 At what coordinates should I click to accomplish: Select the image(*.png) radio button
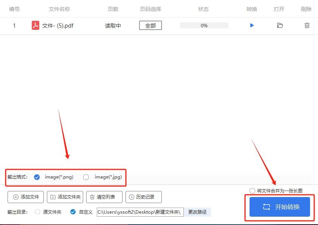37,177
